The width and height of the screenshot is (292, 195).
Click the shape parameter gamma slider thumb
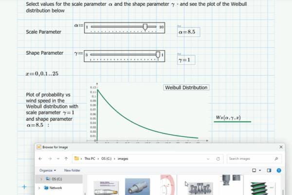(x=158, y=55)
